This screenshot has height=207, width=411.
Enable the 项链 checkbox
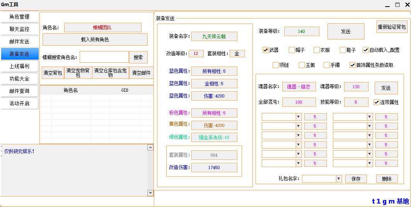276,65
